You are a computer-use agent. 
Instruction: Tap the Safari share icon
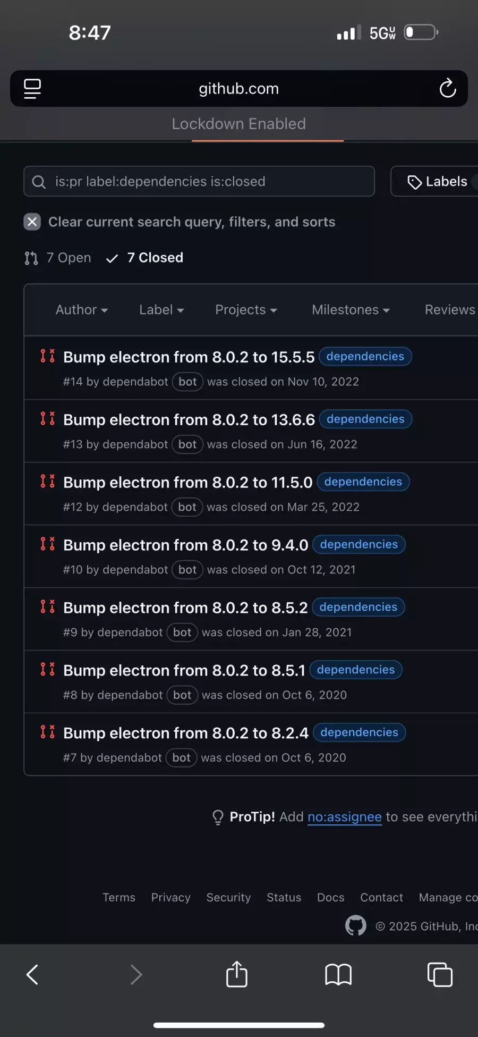237,974
